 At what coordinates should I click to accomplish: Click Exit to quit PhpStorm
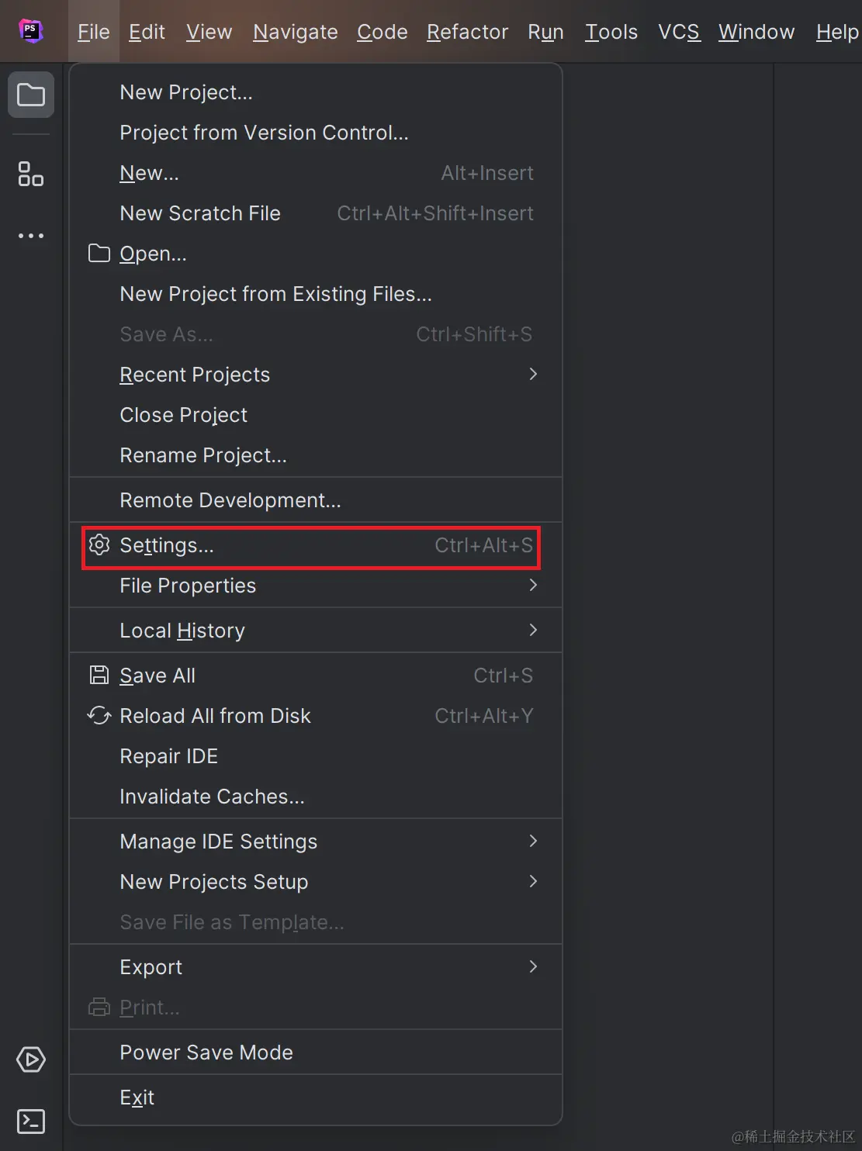tap(137, 1097)
